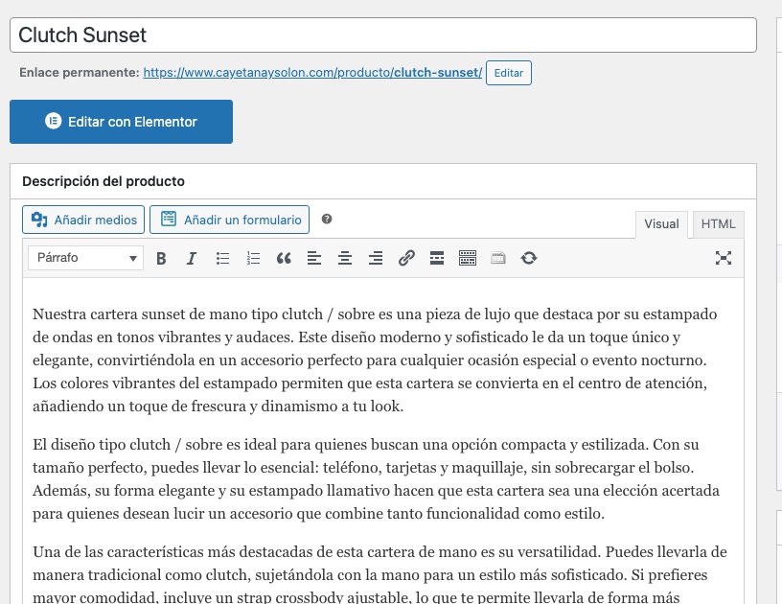Click Añadir un formulario button

pyautogui.click(x=229, y=220)
